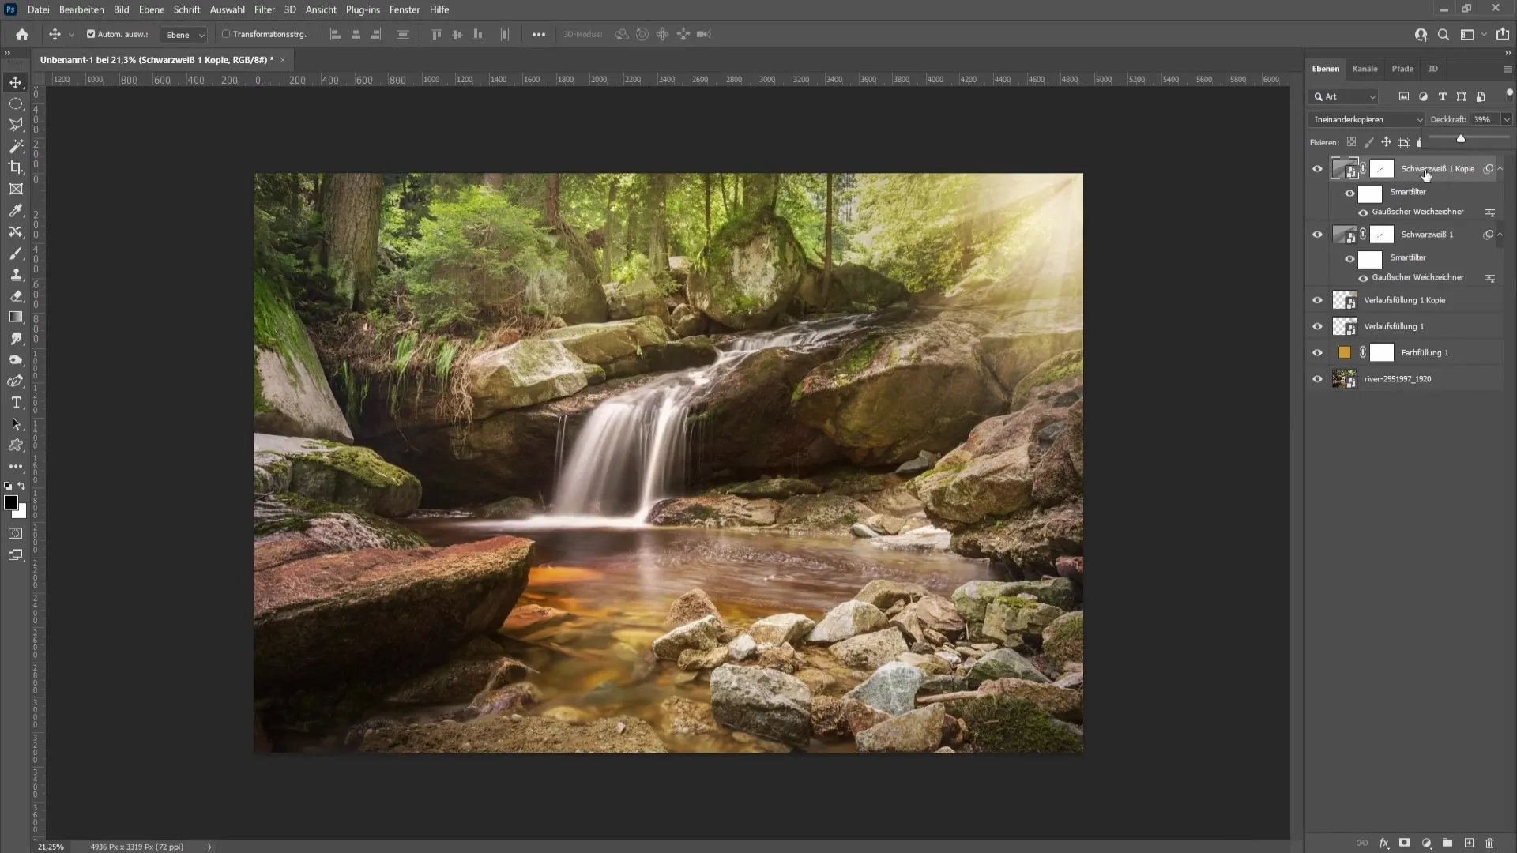Open the Filter menu
This screenshot has height=853, width=1517.
(264, 9)
